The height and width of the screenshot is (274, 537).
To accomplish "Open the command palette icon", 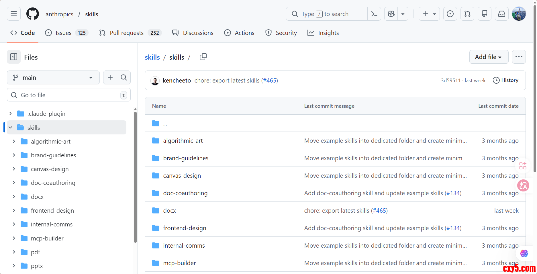I will coord(374,14).
